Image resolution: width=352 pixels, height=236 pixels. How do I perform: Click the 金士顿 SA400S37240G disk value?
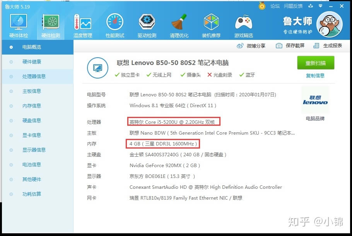click(x=178, y=154)
